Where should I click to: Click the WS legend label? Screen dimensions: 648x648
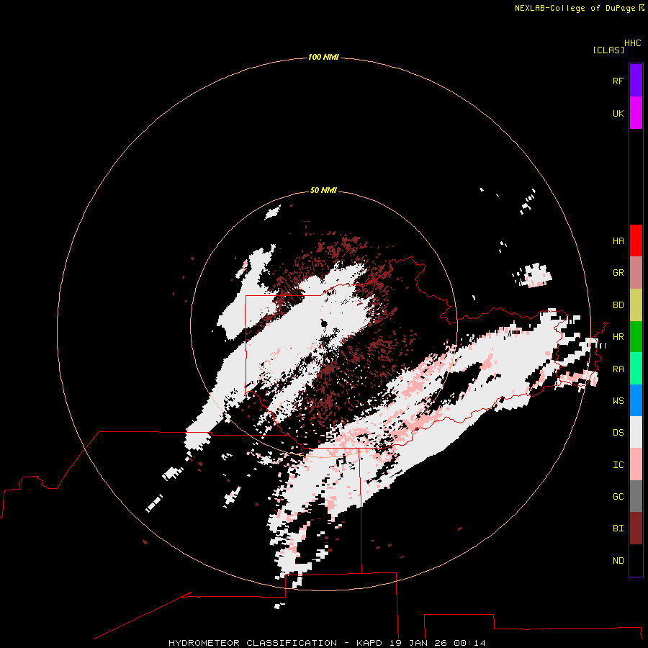click(x=618, y=401)
